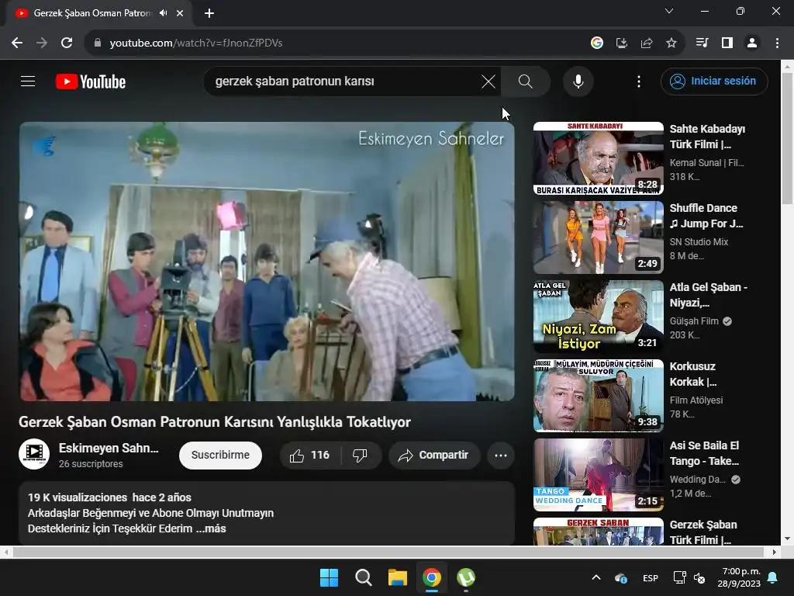The height and width of the screenshot is (596, 794).
Task: Show hidden system tray icons chevron
Action: point(596,577)
